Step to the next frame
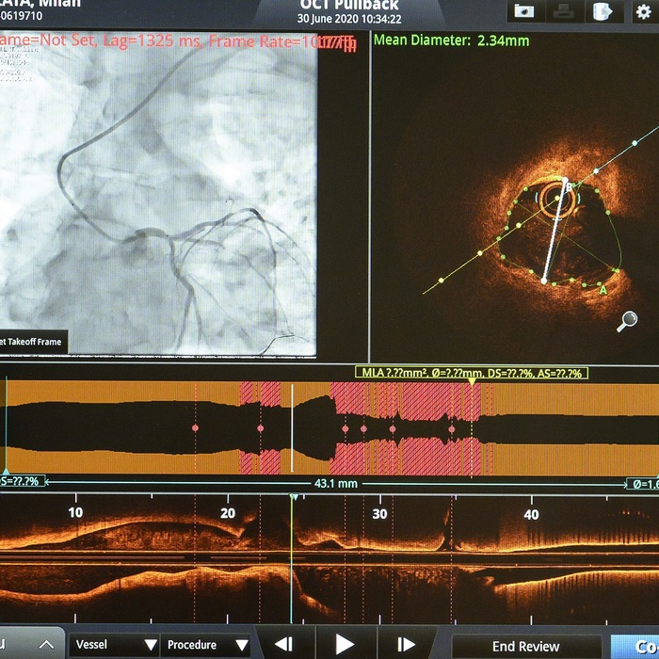The image size is (659, 659). [x=406, y=645]
